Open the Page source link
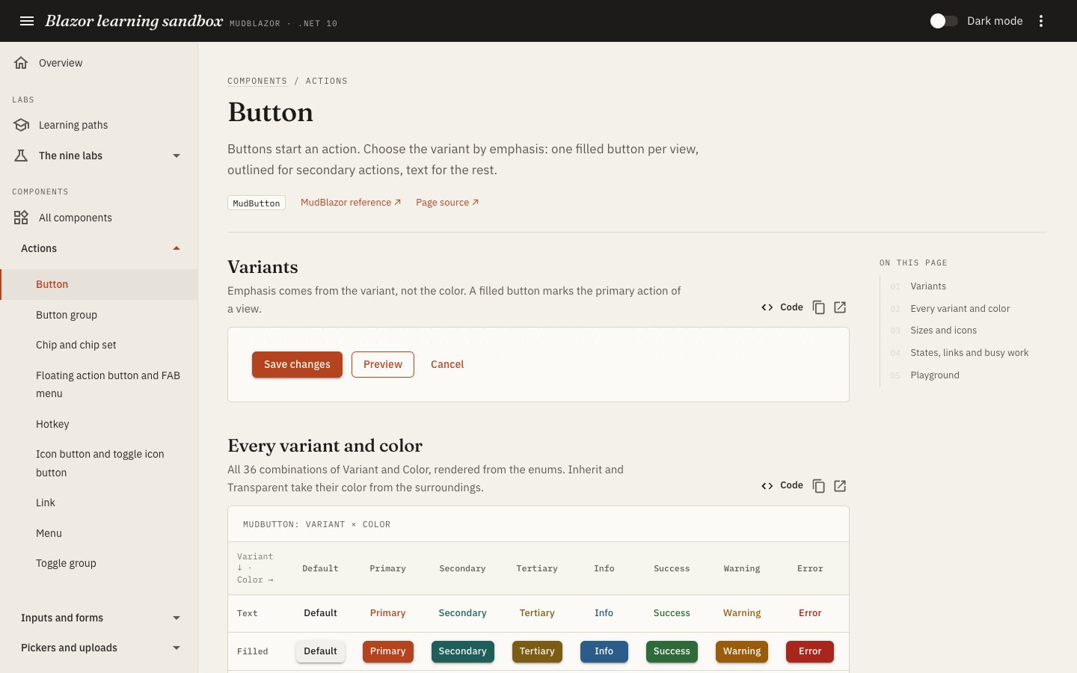This screenshot has width=1077, height=673. pos(447,203)
